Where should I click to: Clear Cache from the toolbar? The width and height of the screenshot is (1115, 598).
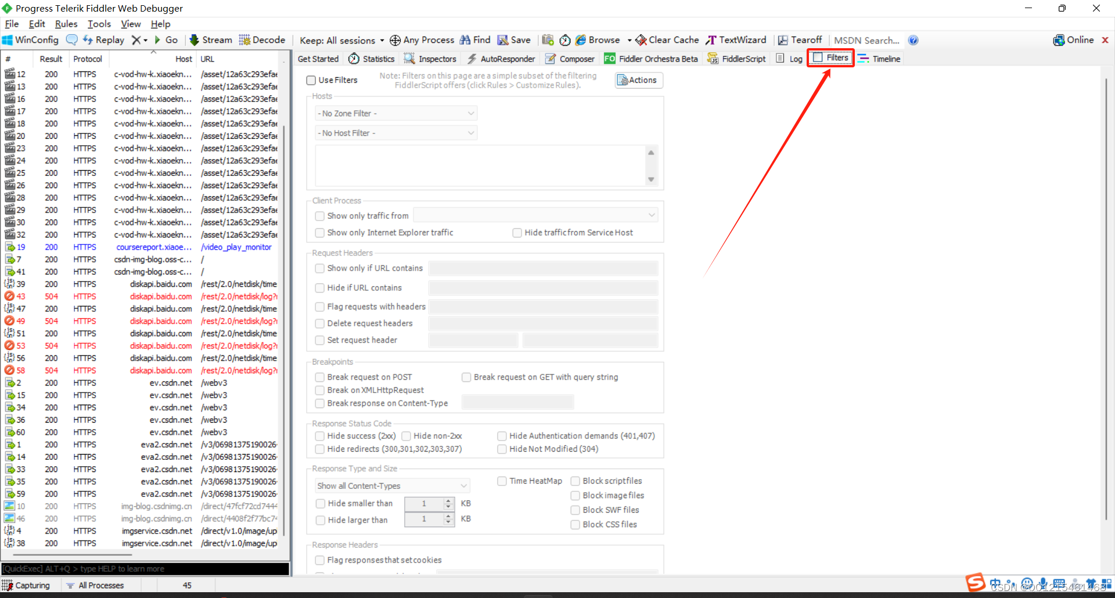667,40
